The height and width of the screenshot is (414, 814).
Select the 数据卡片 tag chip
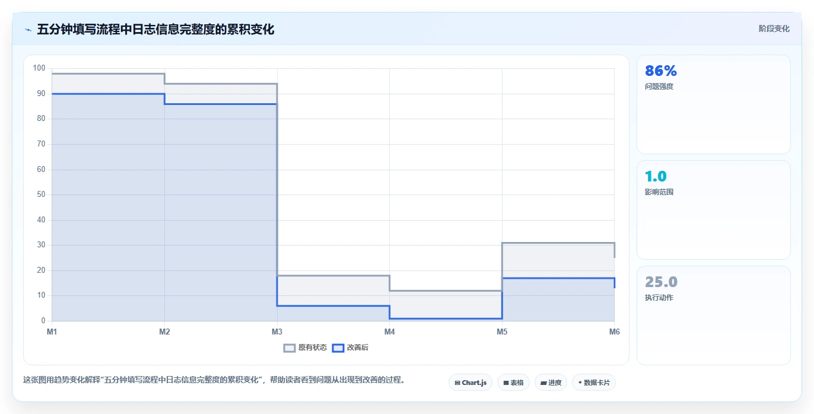593,383
